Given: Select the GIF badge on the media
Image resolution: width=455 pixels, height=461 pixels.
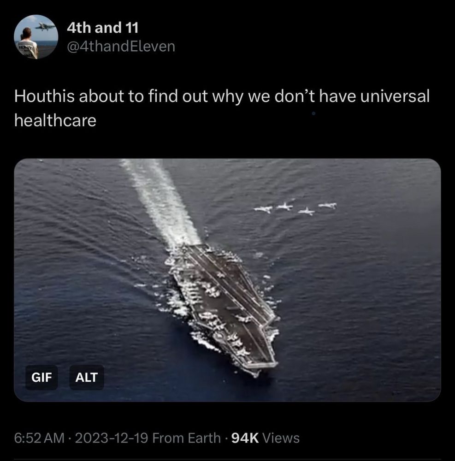Looking at the screenshot, I should [41, 378].
